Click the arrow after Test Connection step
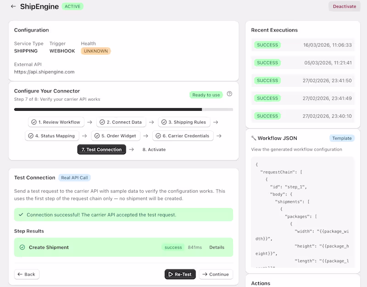367x287 pixels. coord(132,150)
